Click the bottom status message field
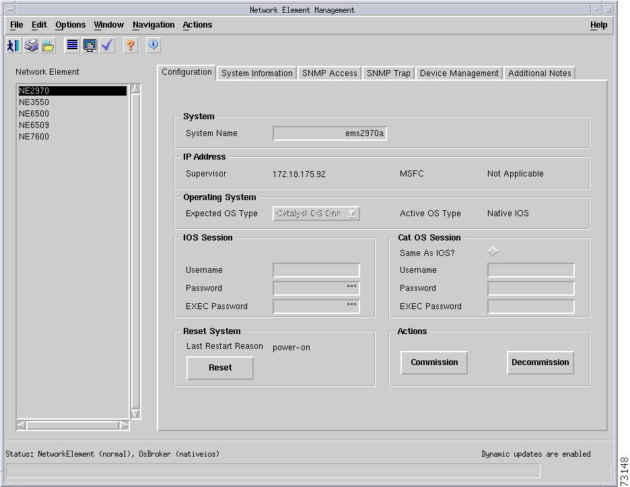The height and width of the screenshot is (487, 630). pos(273,471)
